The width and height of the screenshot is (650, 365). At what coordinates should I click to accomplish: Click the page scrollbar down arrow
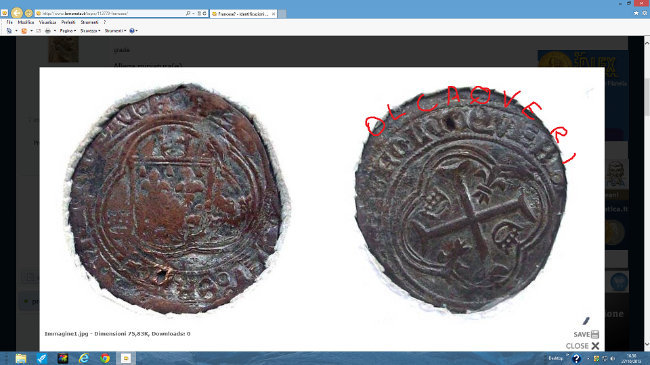point(647,344)
